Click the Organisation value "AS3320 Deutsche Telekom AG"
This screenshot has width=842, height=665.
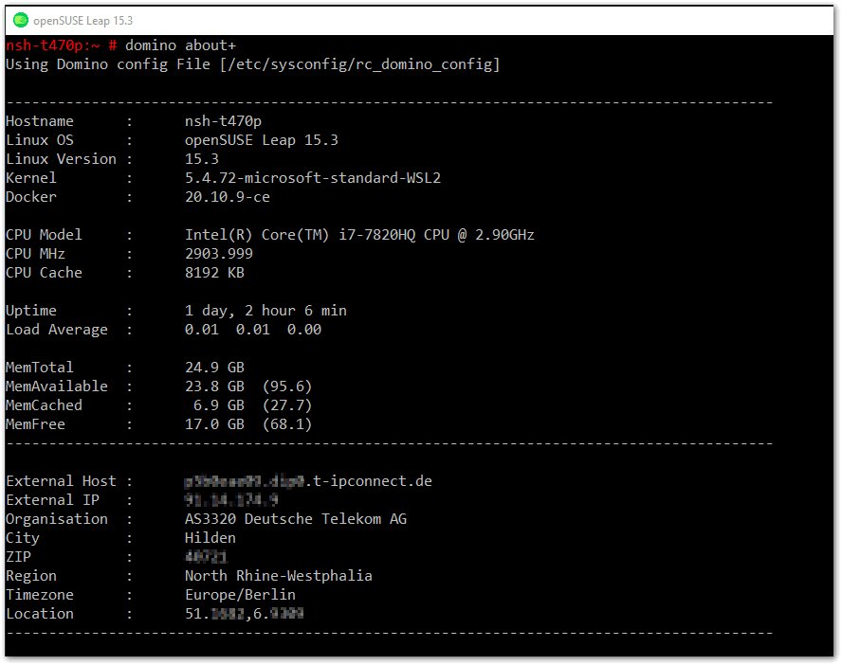pos(295,519)
